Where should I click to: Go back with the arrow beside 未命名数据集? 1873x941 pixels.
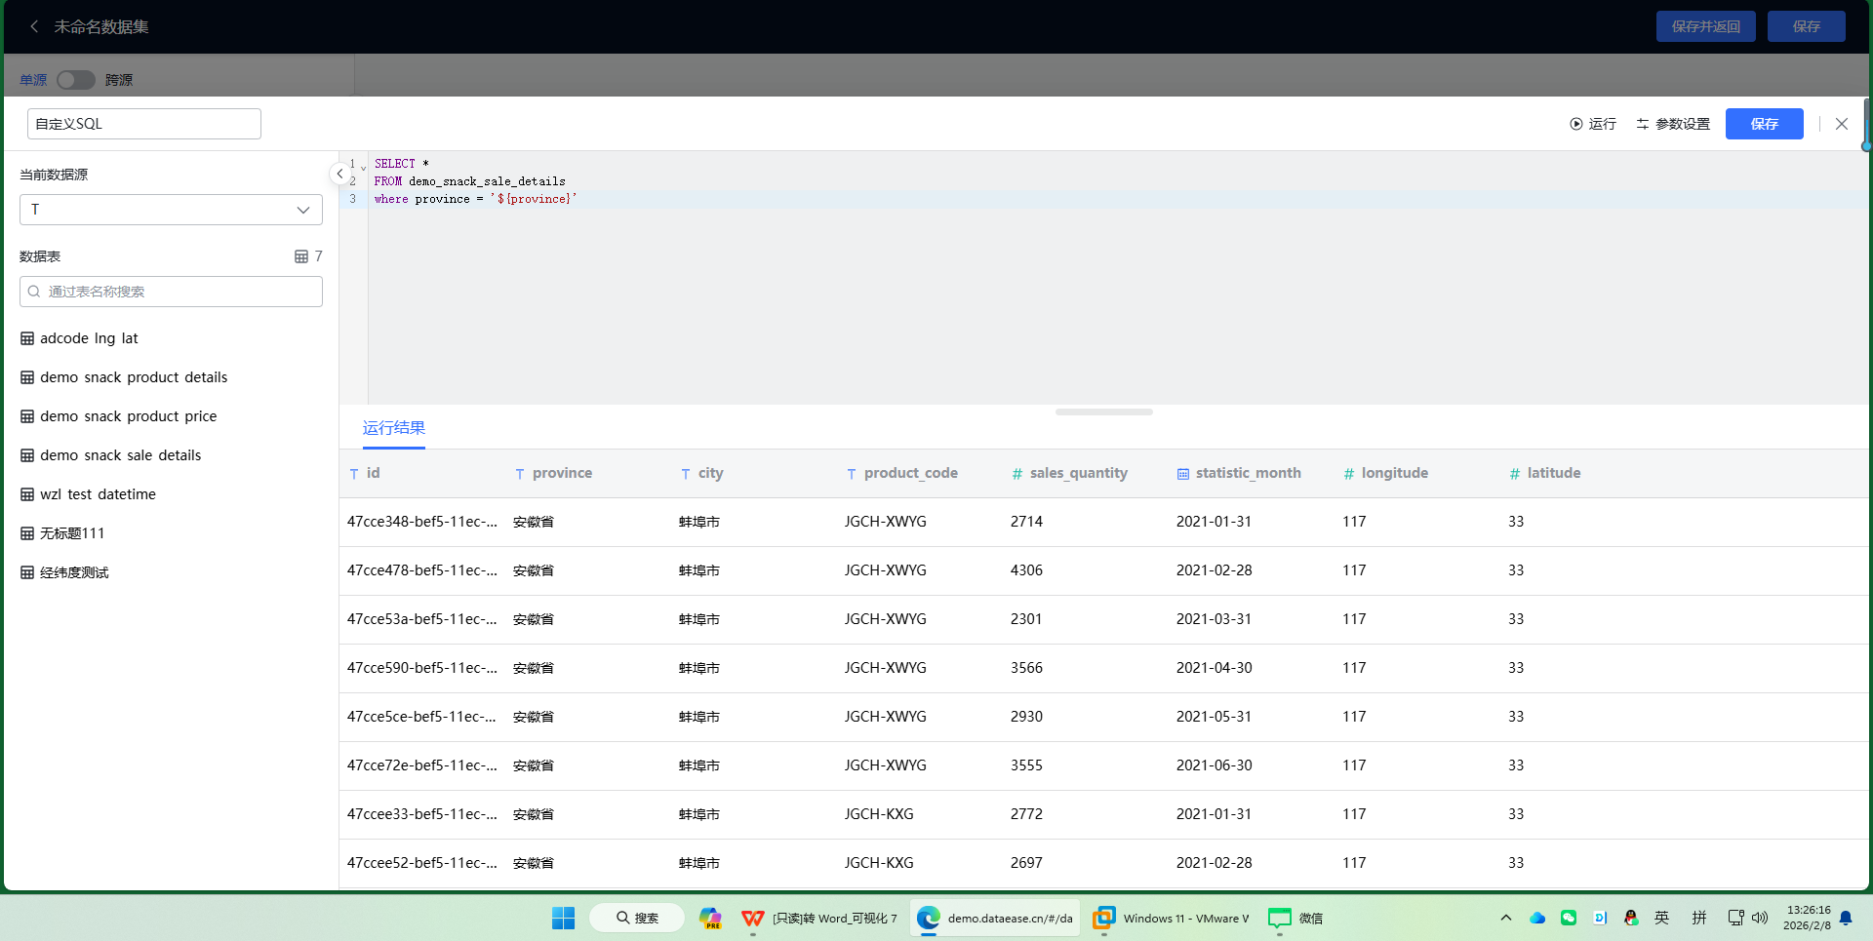(34, 26)
